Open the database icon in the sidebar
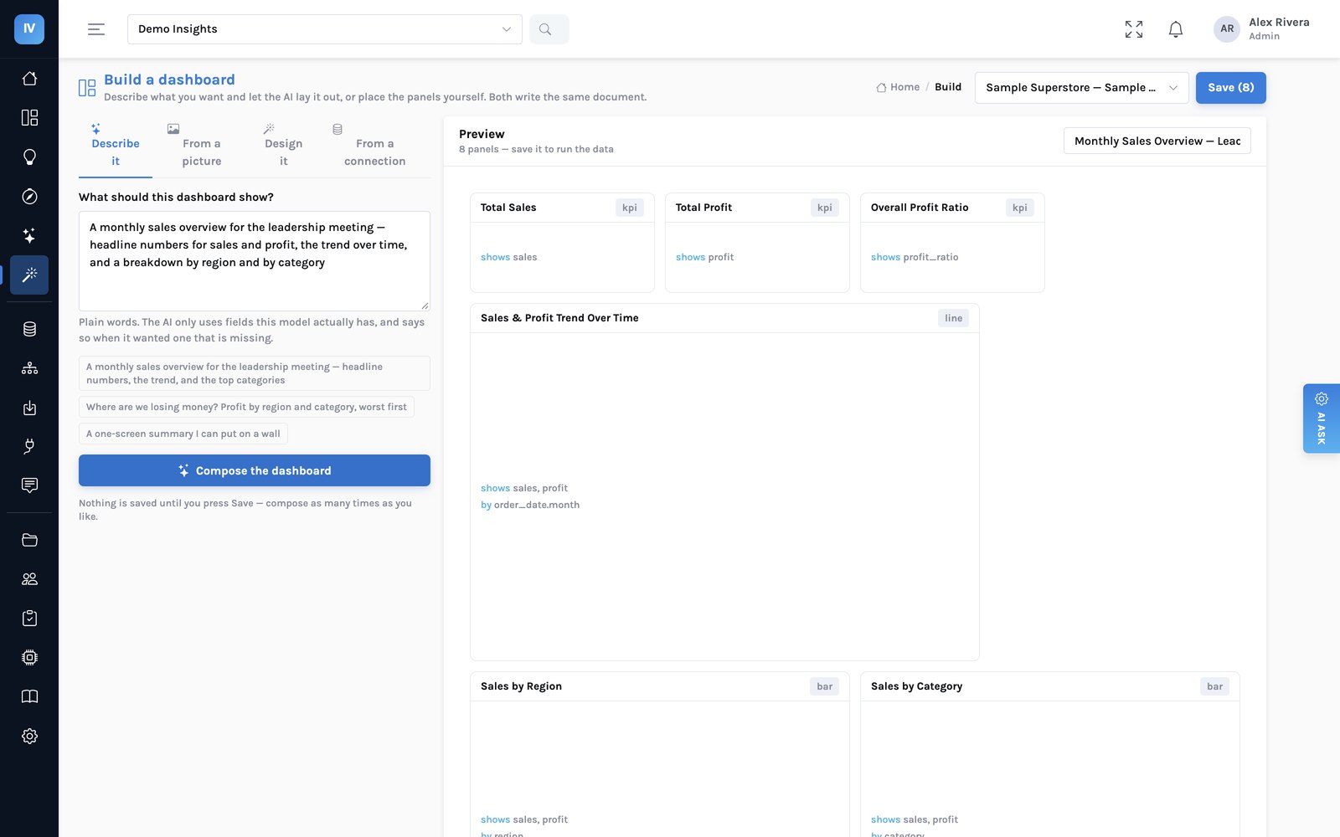 (29, 329)
